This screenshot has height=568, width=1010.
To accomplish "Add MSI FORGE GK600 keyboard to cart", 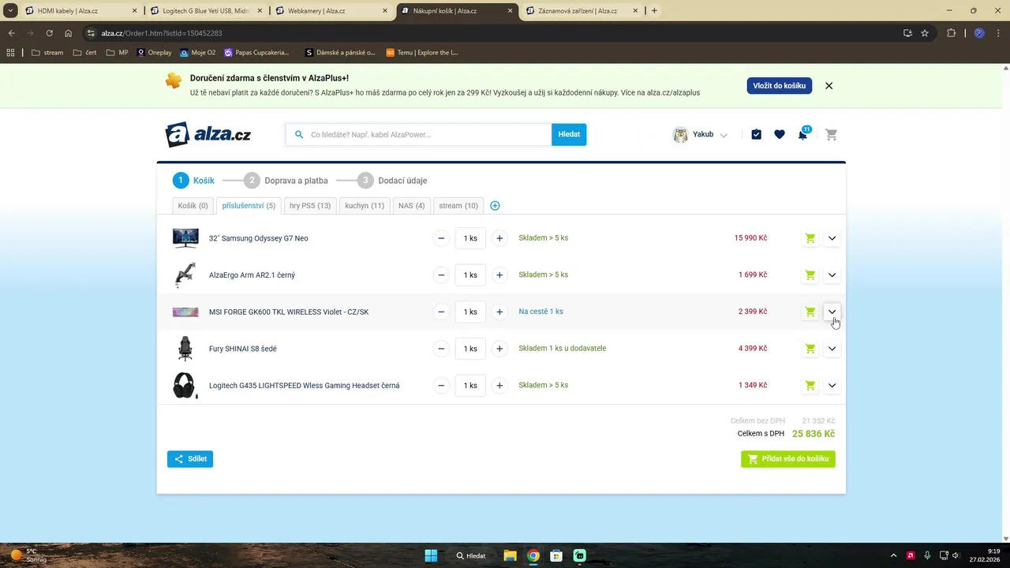I will (x=810, y=312).
